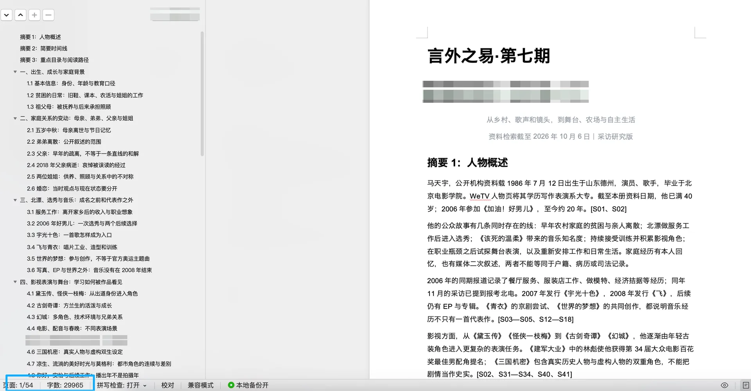The image size is (751, 391).
Task: Click the word count 字数: 29965
Action: pos(65,385)
